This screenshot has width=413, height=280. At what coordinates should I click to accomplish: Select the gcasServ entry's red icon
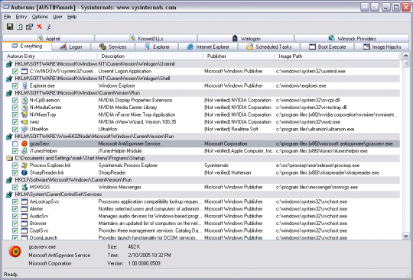pyautogui.click(x=24, y=143)
